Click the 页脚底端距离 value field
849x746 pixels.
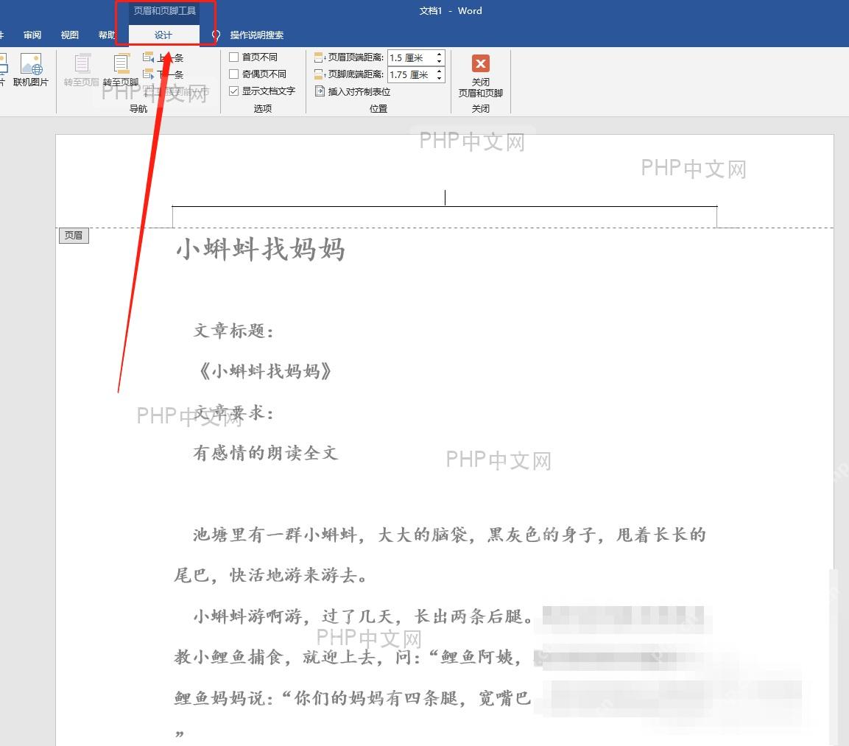(410, 74)
